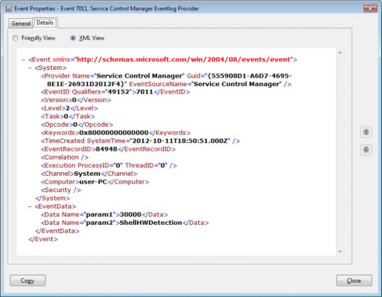Switch to the Details tab
The width and height of the screenshot is (382, 297).
point(45,22)
